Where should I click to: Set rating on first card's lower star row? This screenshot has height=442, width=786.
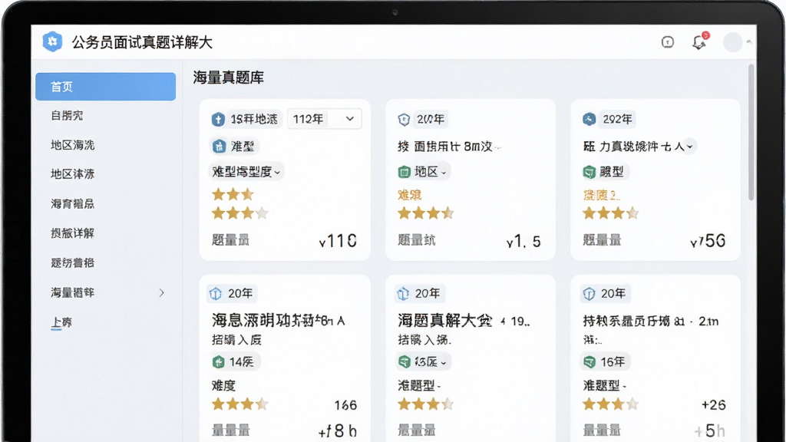tap(240, 213)
